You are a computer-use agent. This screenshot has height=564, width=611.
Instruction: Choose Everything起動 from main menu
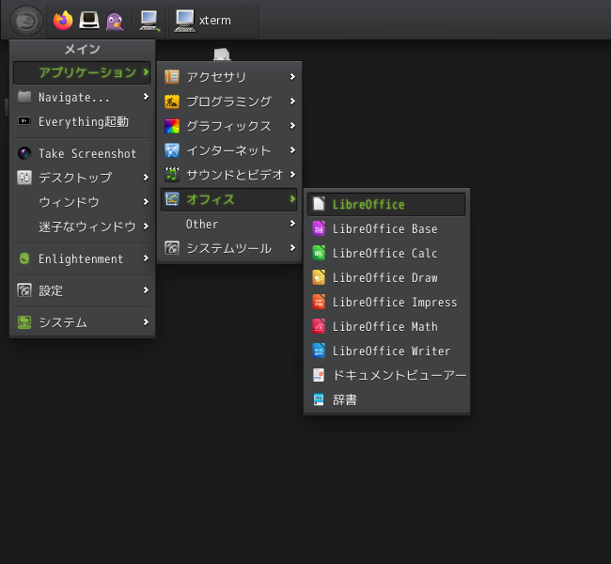pyautogui.click(x=82, y=121)
